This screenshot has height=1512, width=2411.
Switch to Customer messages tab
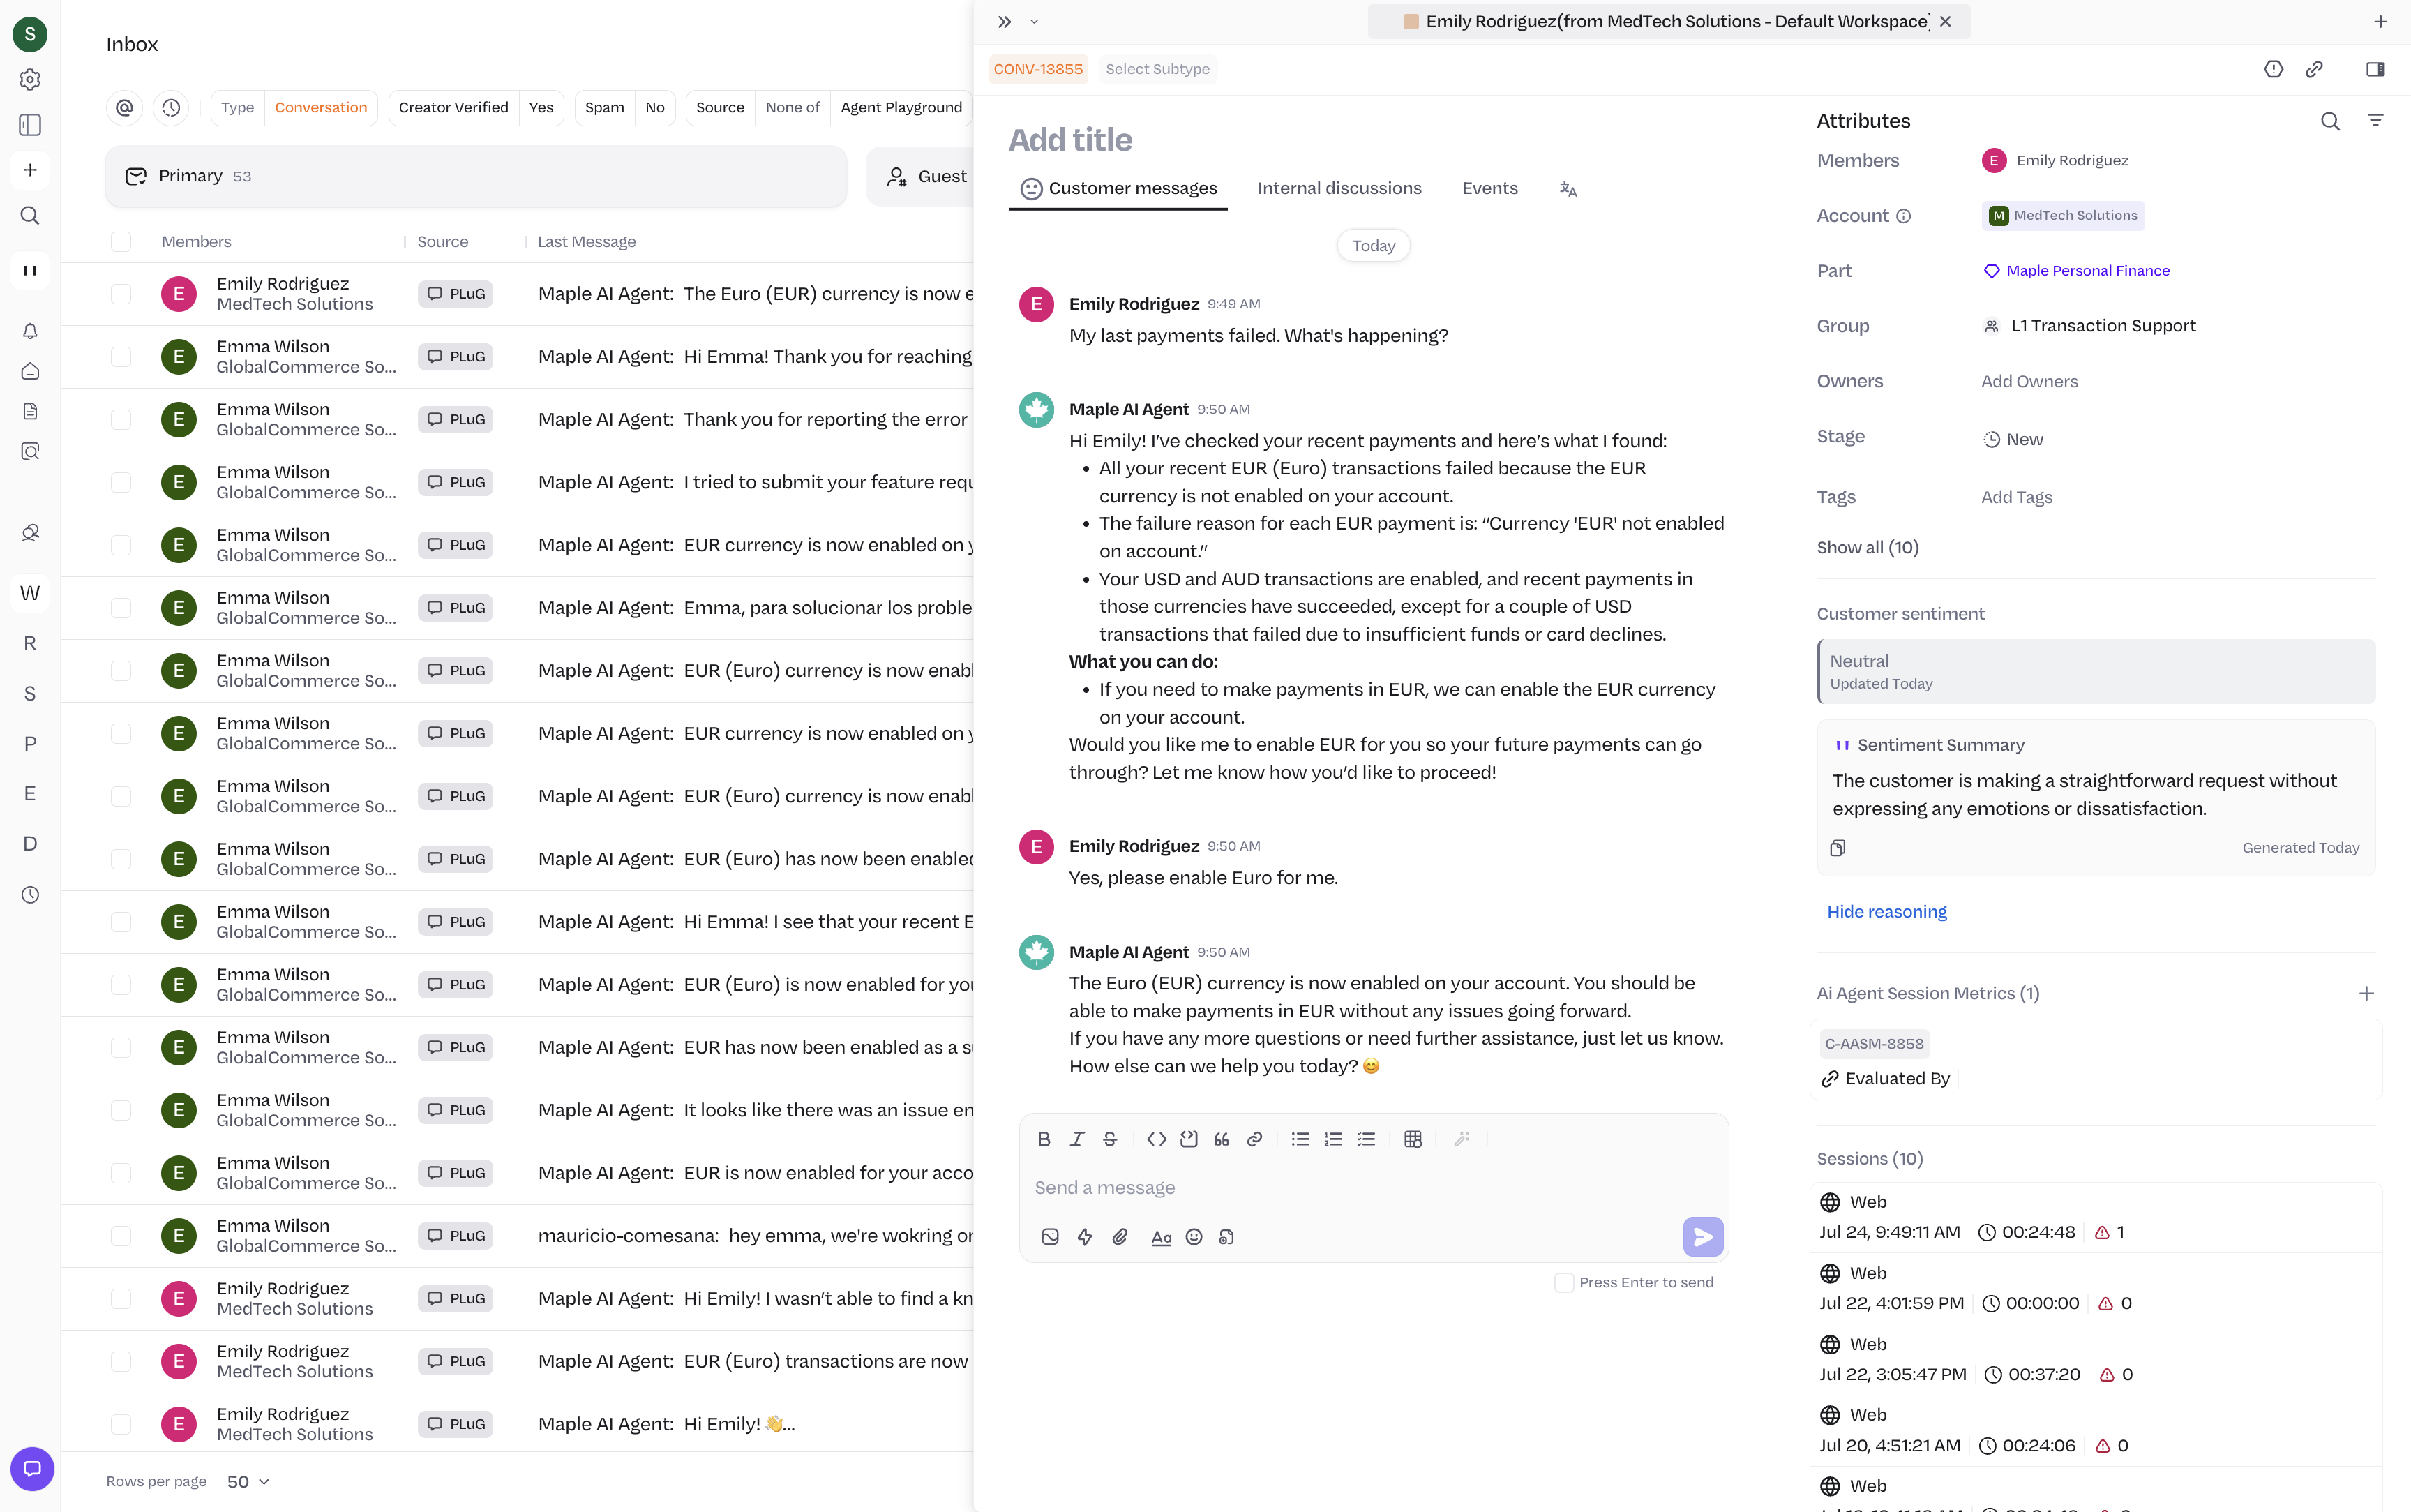[1118, 189]
